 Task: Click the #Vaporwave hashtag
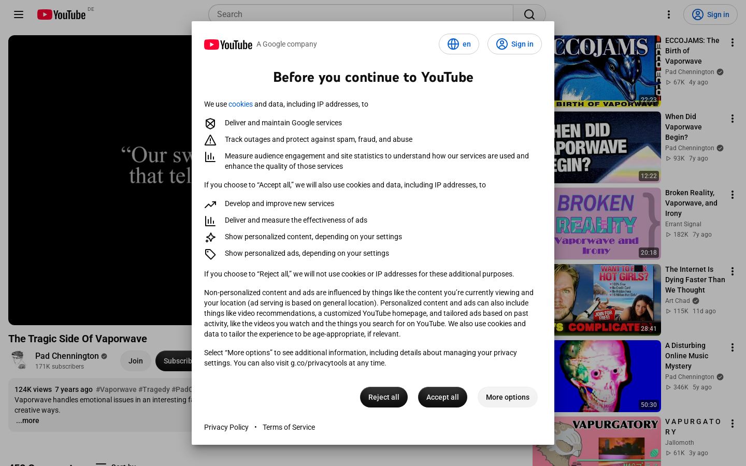coord(116,389)
